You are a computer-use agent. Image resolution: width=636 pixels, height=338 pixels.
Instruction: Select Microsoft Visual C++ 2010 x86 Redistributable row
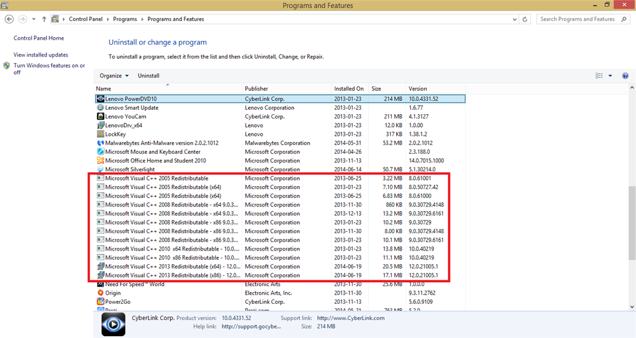click(x=280, y=257)
